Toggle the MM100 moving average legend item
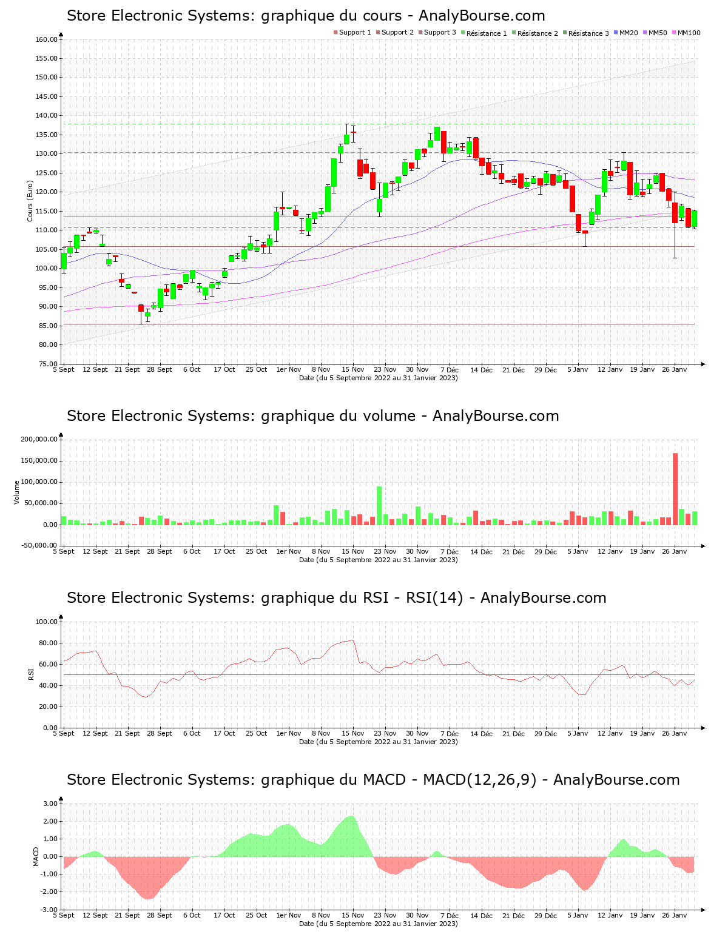Viewport: 728px width, 940px height. pos(686,33)
